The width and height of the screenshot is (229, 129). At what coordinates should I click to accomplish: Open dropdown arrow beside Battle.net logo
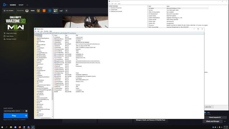tap(7, 5)
